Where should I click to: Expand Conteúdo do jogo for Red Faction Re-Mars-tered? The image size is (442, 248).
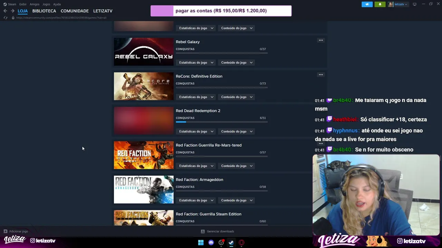[x=237, y=166]
